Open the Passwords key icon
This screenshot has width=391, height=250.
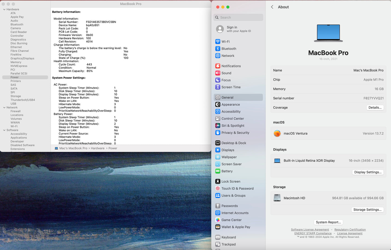coord(218,206)
